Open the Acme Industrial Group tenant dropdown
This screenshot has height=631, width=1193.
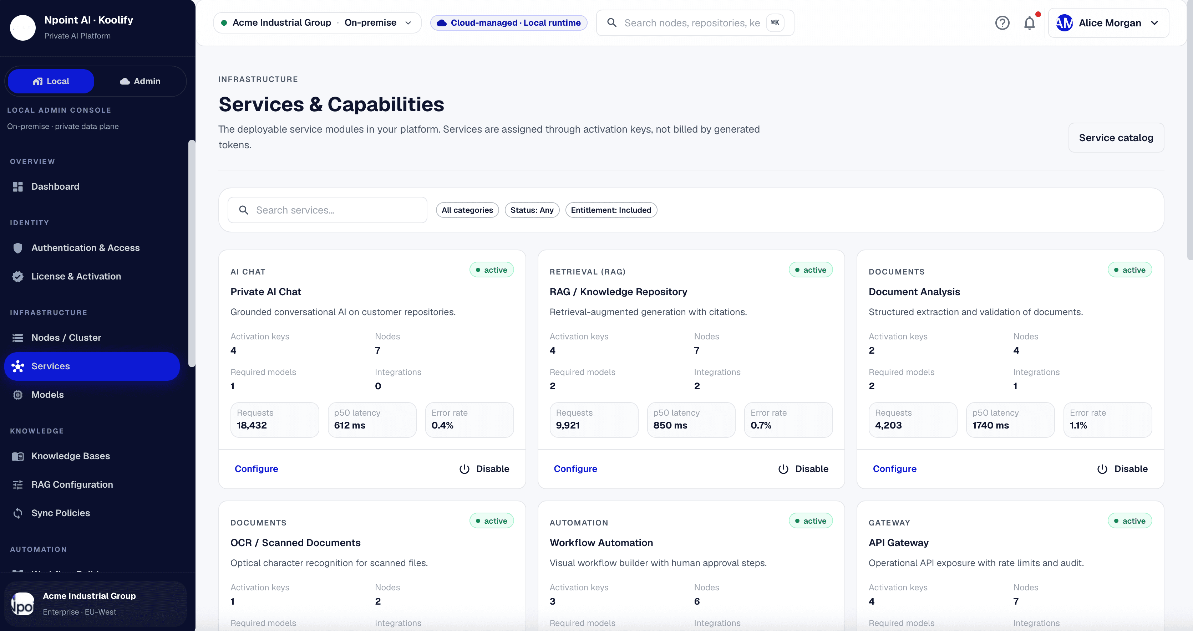coord(317,23)
